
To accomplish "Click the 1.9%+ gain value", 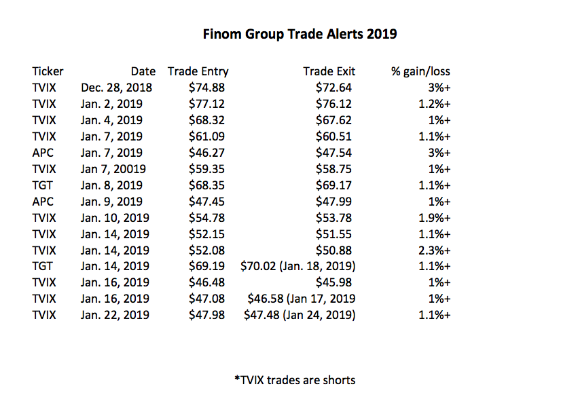I will click(x=435, y=218).
